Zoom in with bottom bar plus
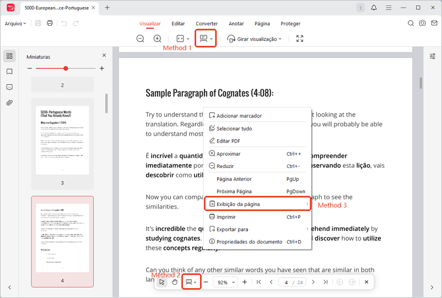The height and width of the screenshot is (298, 442). tap(244, 282)
